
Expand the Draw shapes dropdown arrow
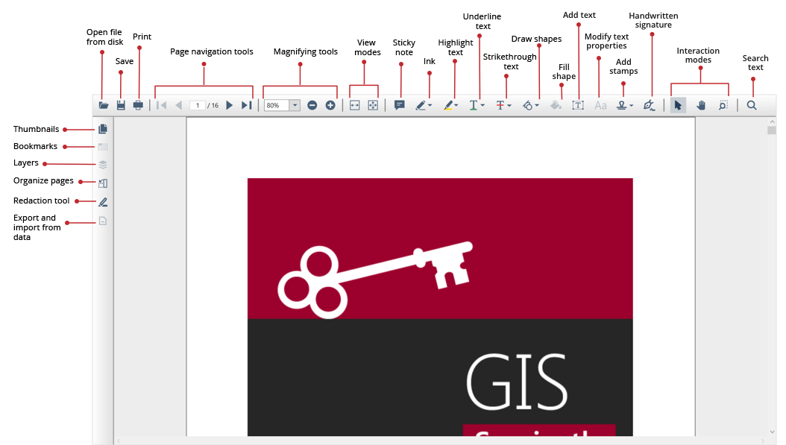coord(537,106)
